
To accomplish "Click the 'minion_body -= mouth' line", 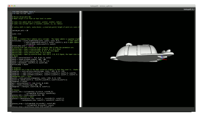I will [20, 64].
